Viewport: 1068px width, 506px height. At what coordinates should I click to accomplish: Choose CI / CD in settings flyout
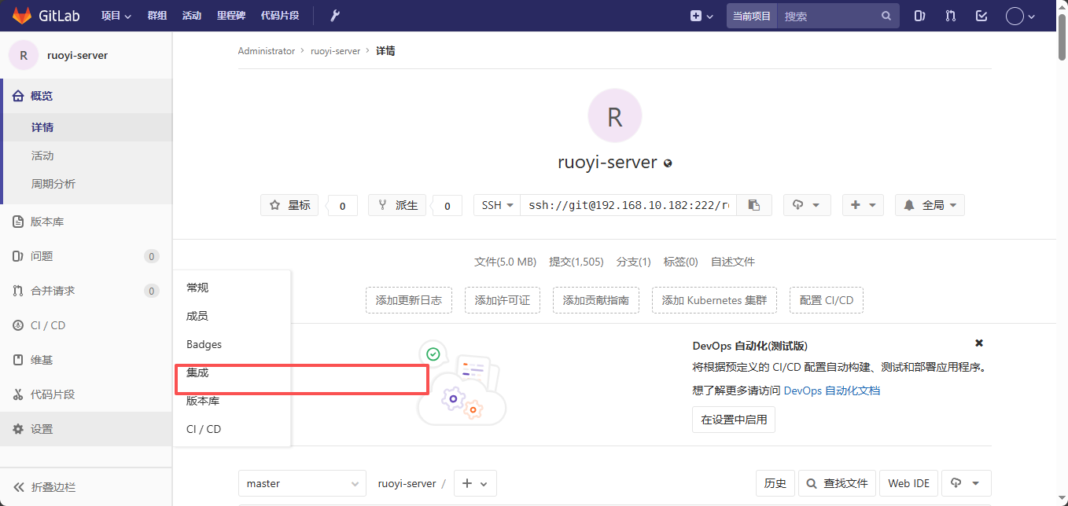pos(232,429)
